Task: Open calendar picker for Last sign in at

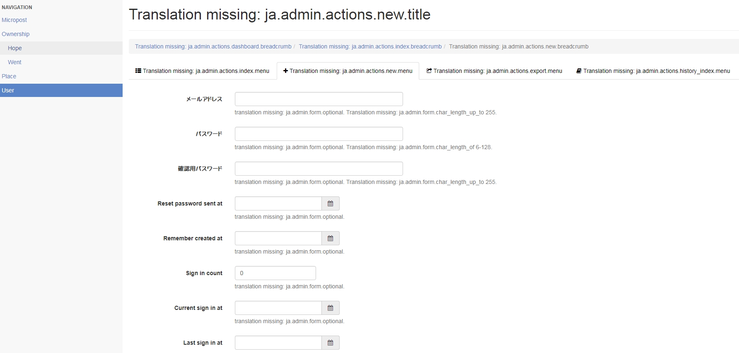Action: (330, 343)
